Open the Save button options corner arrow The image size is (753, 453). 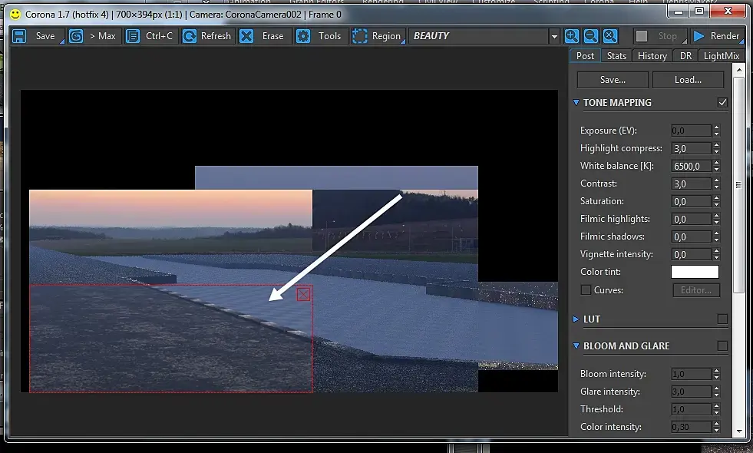coord(62,41)
